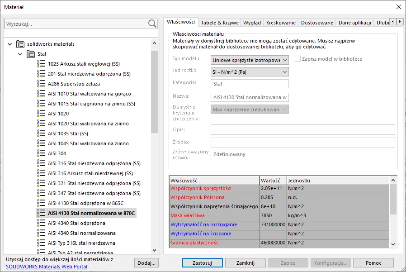Click the Stal category folder icon
The image size is (406, 272).
[x=31, y=54]
